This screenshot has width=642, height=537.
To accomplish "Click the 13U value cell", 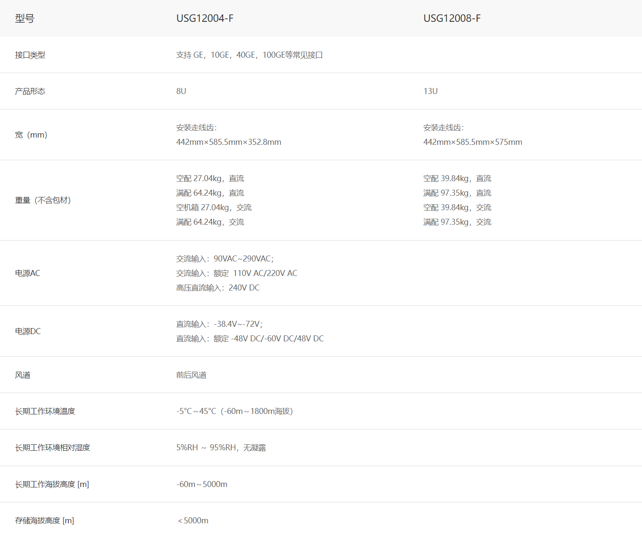I will (430, 91).
